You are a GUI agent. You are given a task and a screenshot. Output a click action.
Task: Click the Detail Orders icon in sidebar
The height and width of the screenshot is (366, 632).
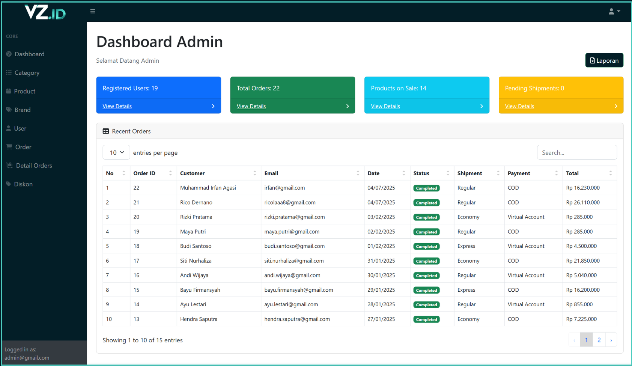coord(10,165)
